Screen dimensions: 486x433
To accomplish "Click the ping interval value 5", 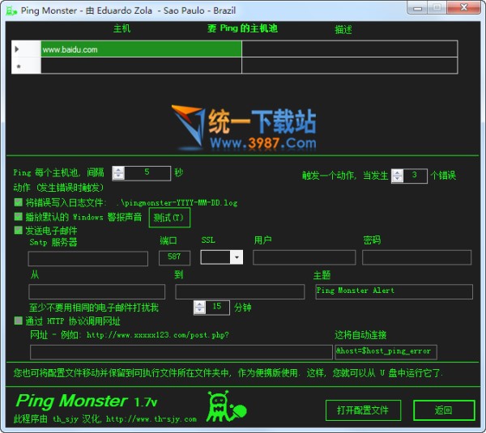I will (x=147, y=172).
